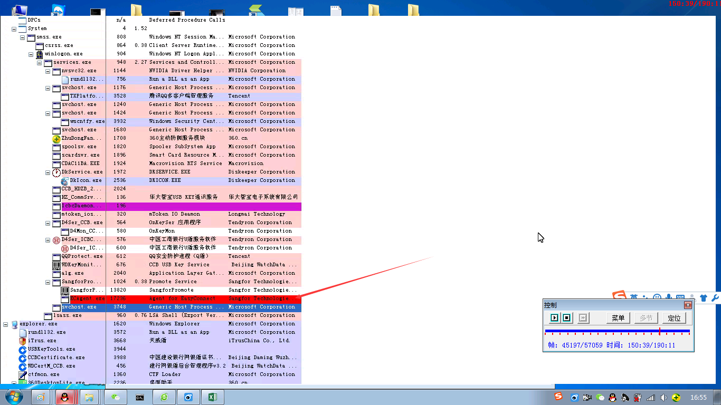Click the Sogou toolbar wrench settings icon
This screenshot has width=721, height=405.
click(x=715, y=298)
